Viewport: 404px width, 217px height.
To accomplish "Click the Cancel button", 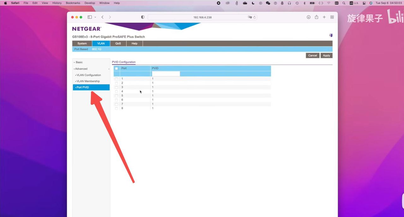I will point(312,55).
